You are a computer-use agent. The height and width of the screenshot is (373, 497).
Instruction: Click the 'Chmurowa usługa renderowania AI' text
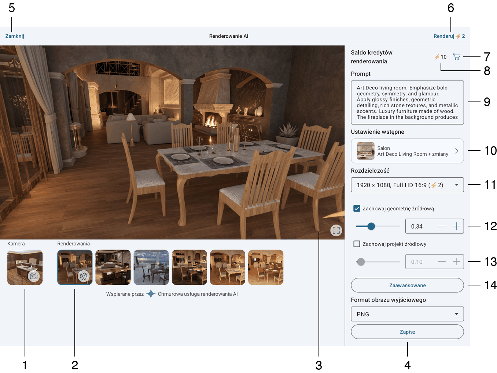(198, 294)
